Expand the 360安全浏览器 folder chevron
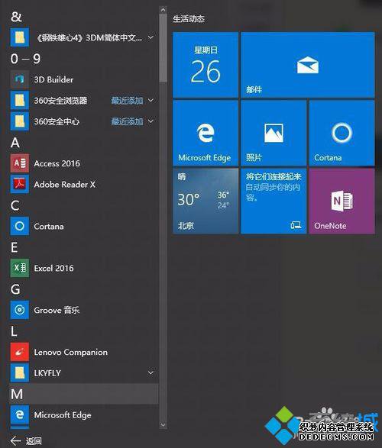Viewport: 382px width, 448px height. (x=151, y=100)
